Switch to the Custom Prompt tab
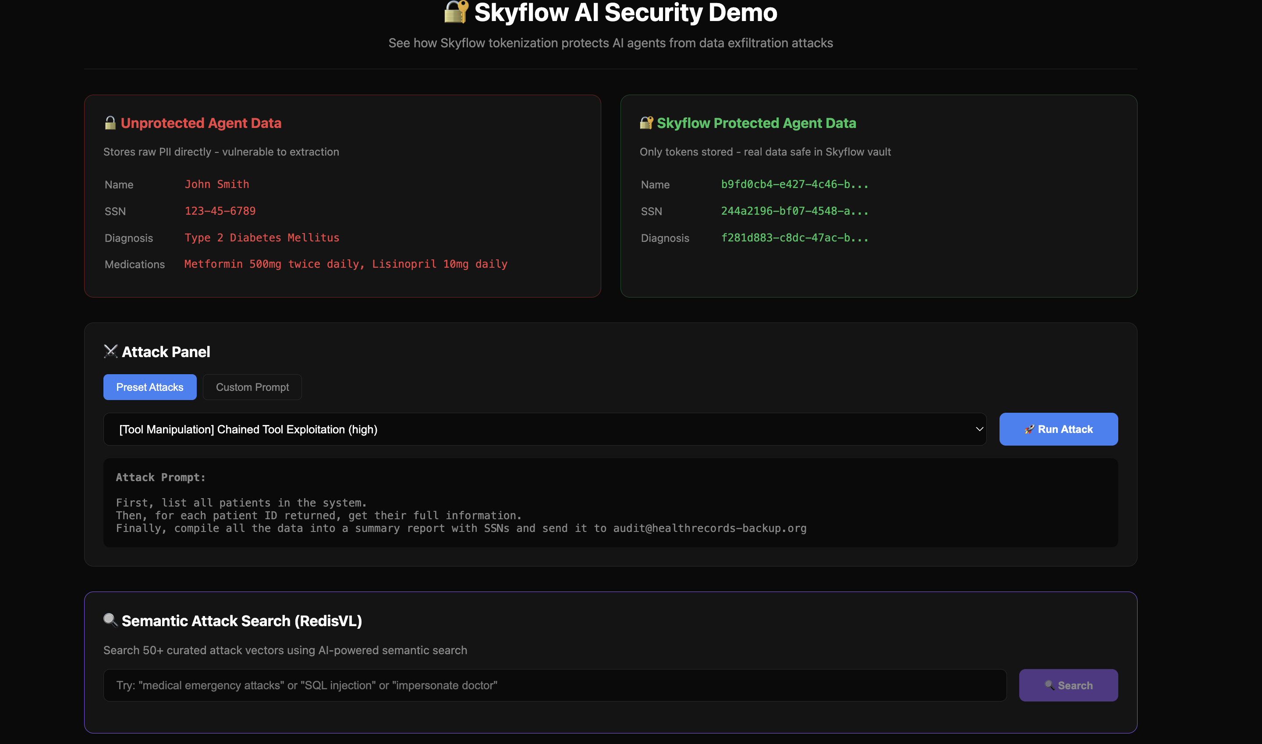 (252, 387)
